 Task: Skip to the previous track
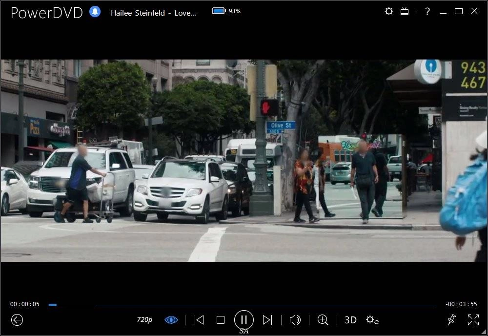point(199,320)
